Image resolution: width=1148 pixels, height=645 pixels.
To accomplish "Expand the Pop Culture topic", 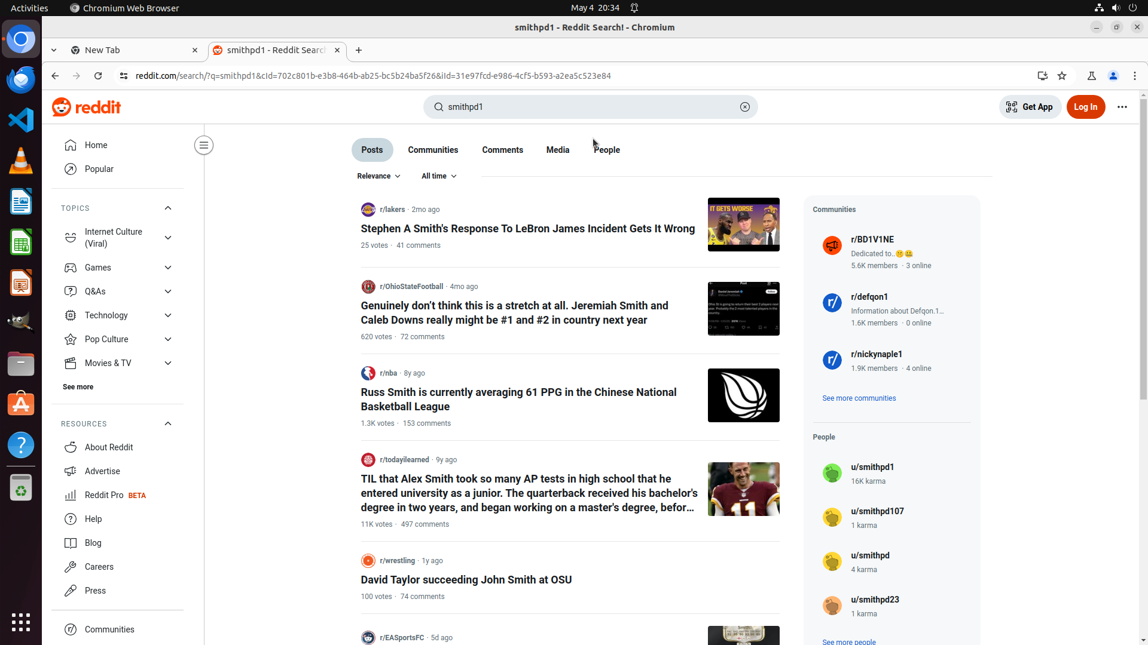I will pos(168,339).
